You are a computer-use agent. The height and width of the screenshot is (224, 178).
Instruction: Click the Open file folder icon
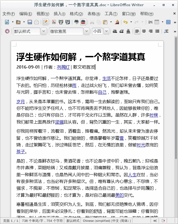pyautogui.click(x=18, y=22)
